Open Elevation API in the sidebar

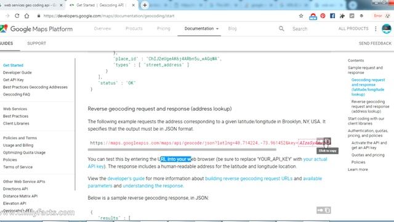click(x=15, y=203)
